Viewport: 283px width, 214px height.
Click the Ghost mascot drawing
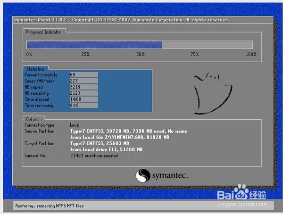tap(213, 93)
